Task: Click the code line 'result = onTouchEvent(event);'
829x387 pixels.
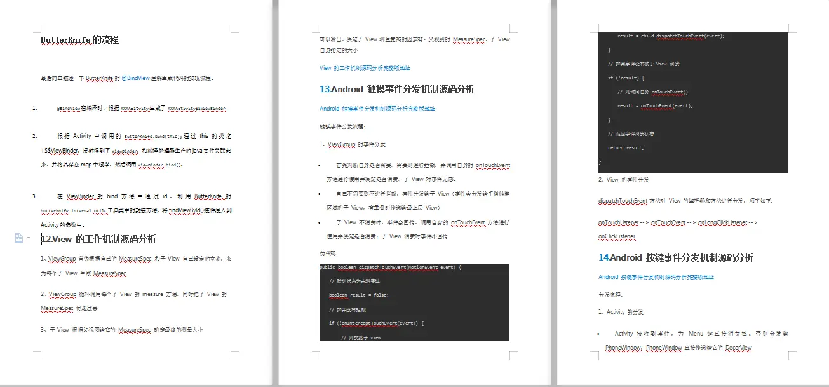Action: point(655,106)
